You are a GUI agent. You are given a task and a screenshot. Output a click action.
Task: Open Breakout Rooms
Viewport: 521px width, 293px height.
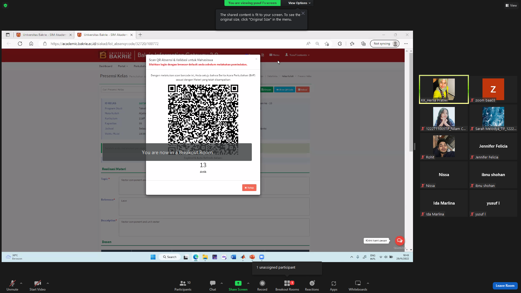point(287,285)
